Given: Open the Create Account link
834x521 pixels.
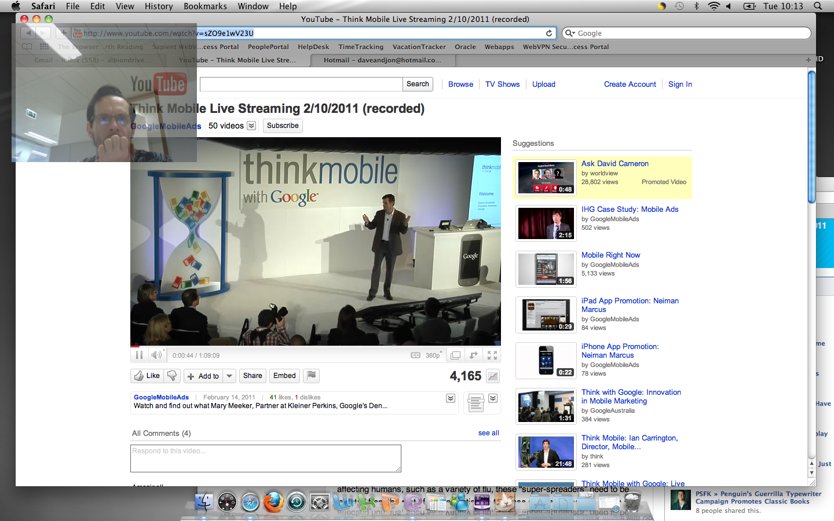Looking at the screenshot, I should [630, 85].
